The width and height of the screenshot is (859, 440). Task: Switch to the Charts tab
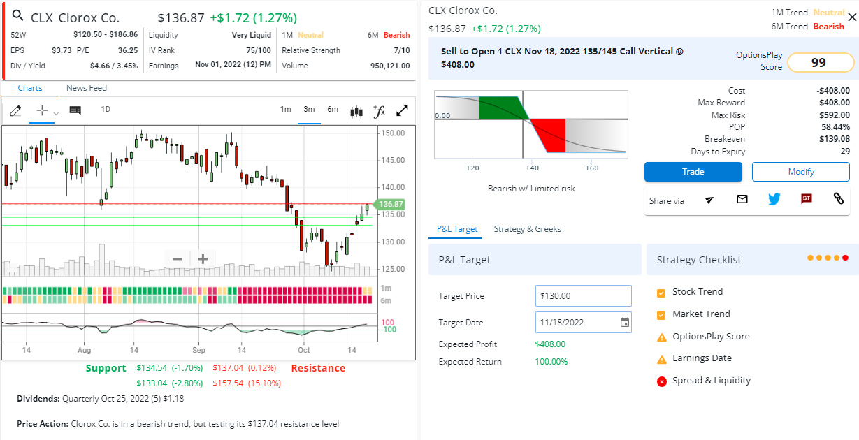point(30,88)
